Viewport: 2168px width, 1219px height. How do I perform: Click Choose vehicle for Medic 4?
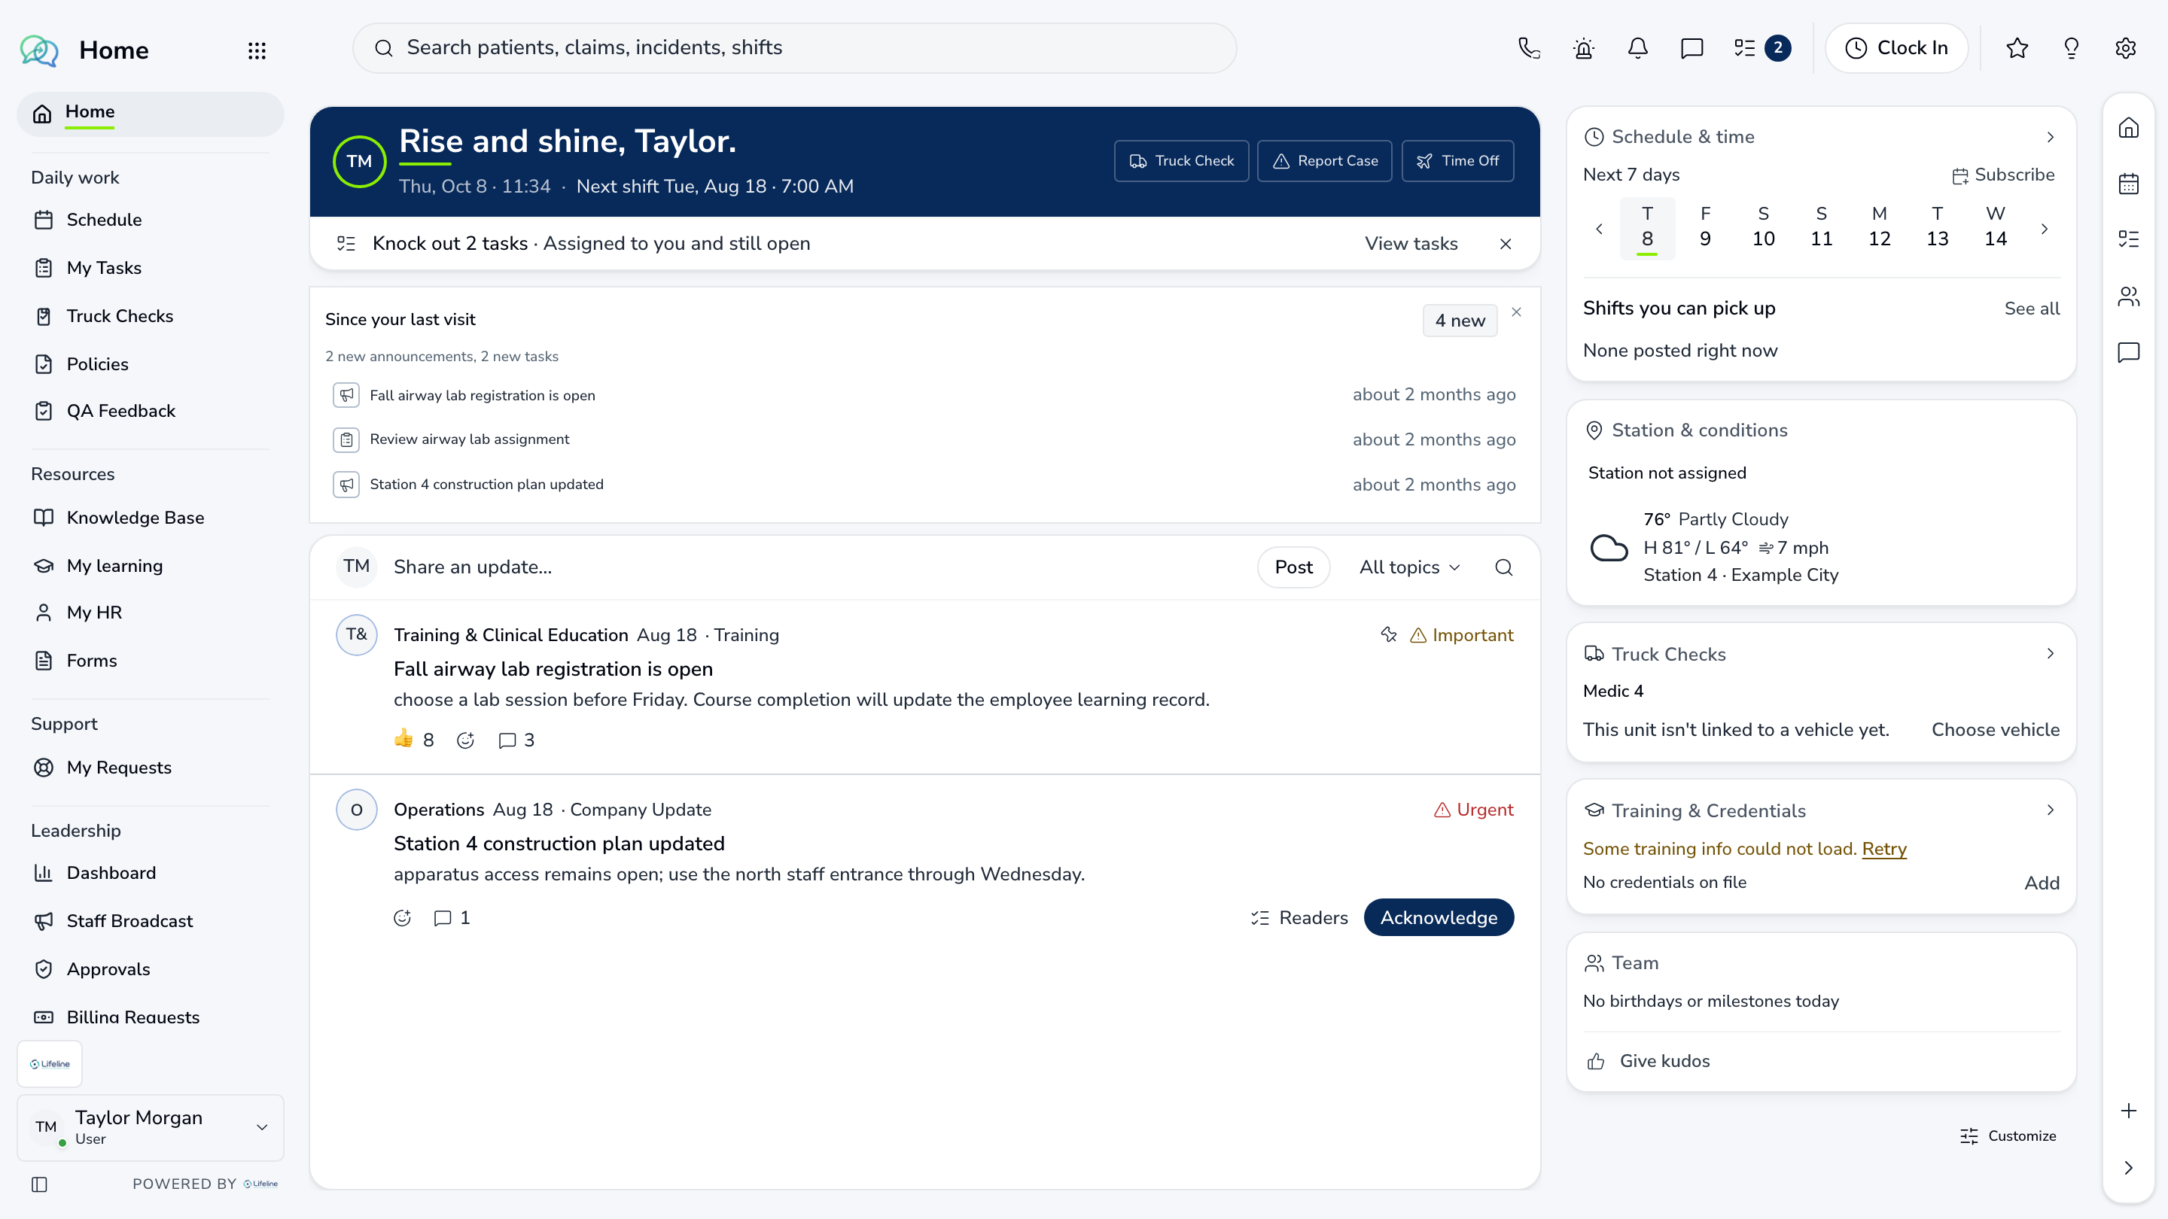(1996, 730)
